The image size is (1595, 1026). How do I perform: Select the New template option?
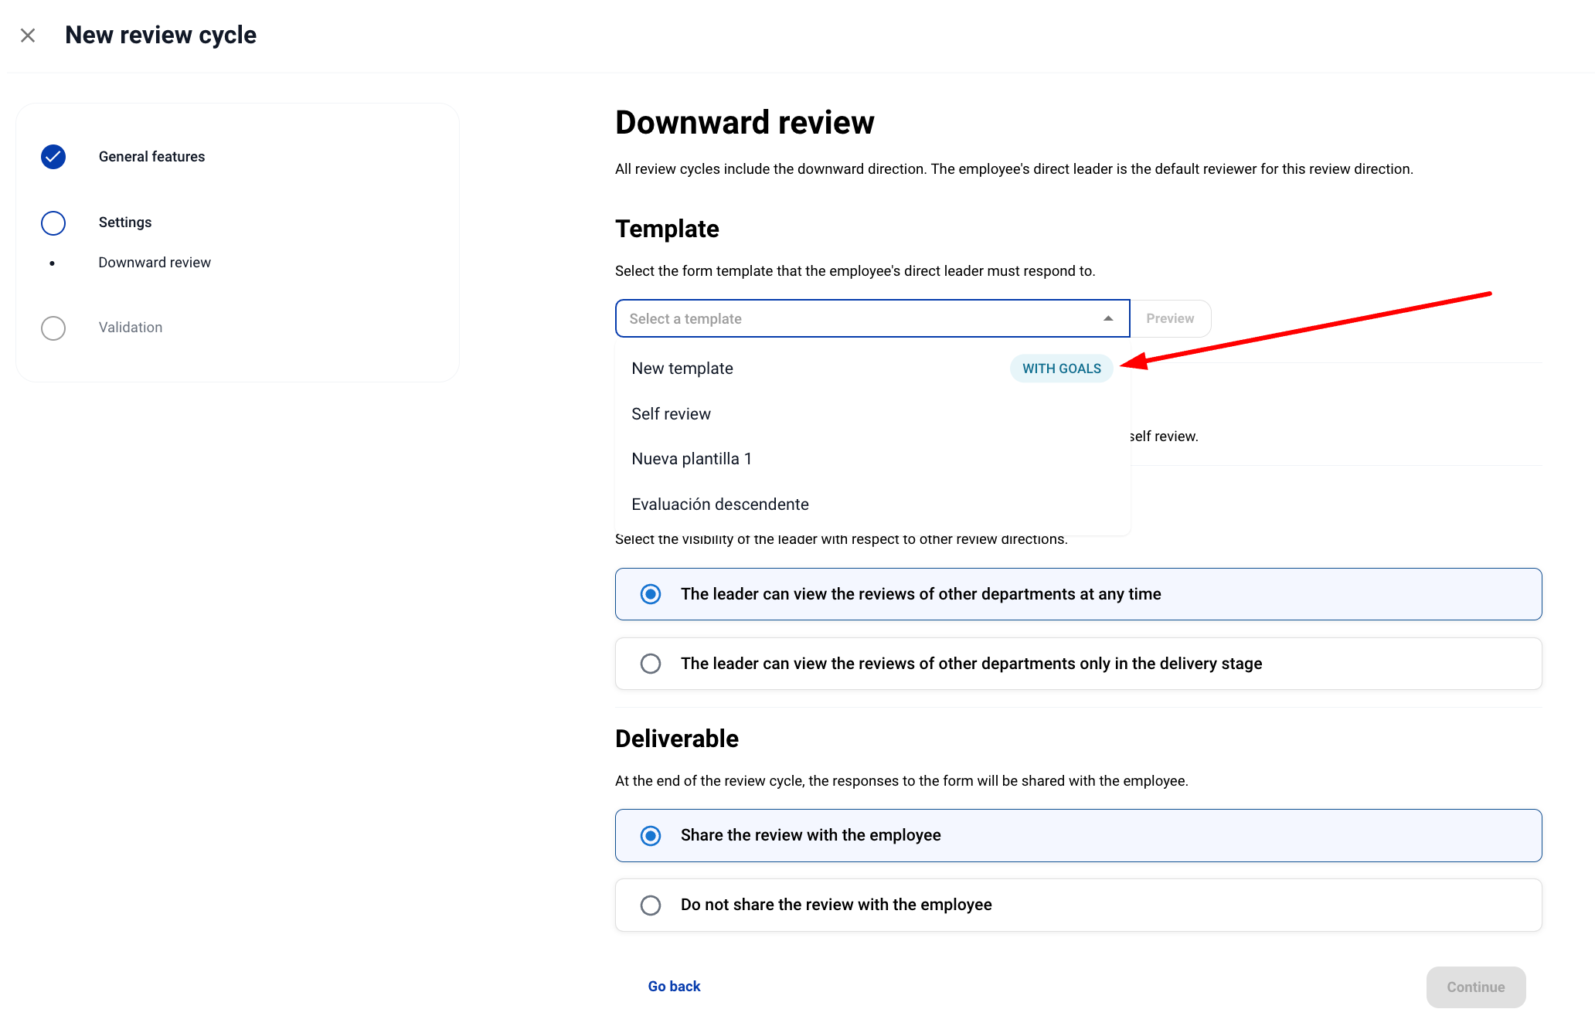[x=682, y=369]
